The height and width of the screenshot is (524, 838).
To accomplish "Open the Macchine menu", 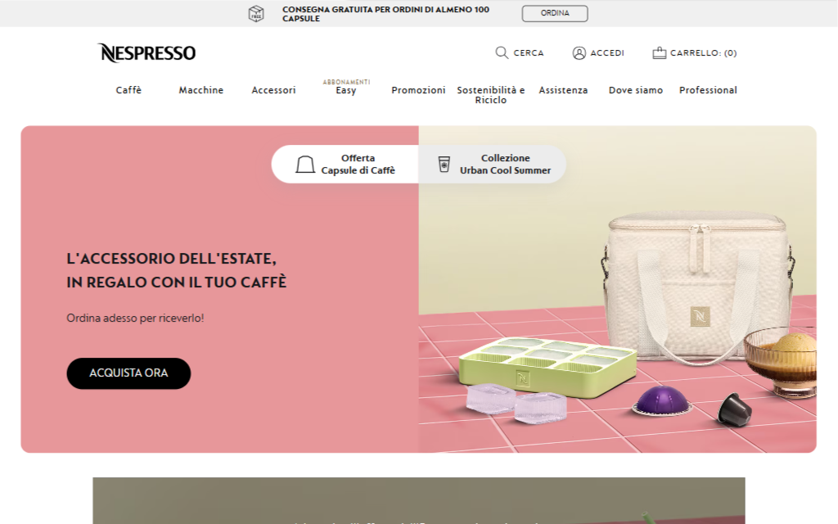I will click(x=201, y=90).
